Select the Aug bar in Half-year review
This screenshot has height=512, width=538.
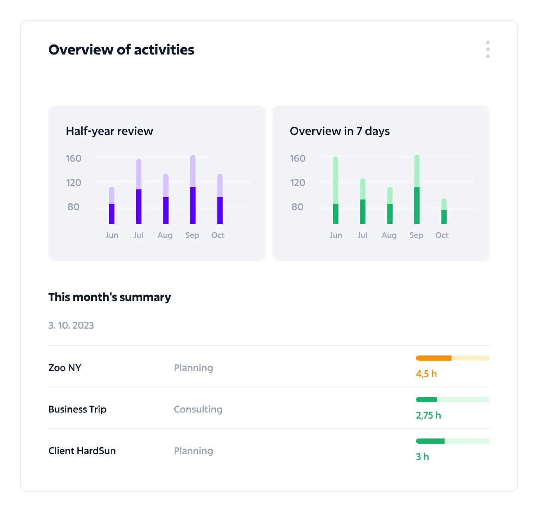166,199
